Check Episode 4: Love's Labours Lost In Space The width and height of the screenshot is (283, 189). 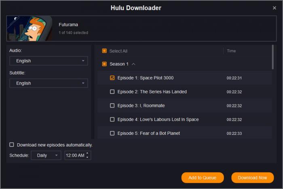[x=112, y=119]
